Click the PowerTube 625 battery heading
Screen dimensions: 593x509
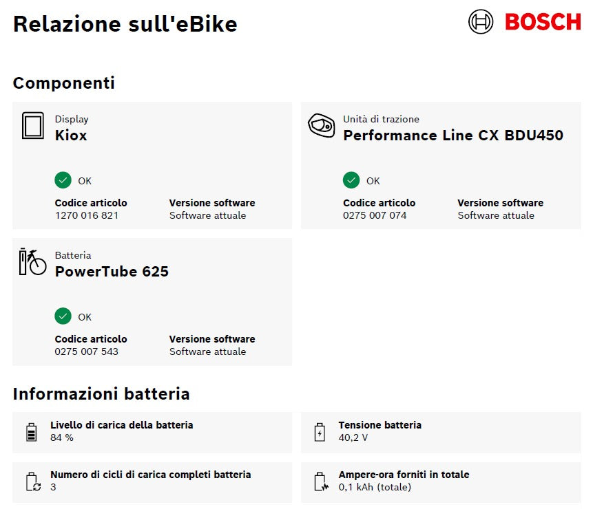pos(112,271)
